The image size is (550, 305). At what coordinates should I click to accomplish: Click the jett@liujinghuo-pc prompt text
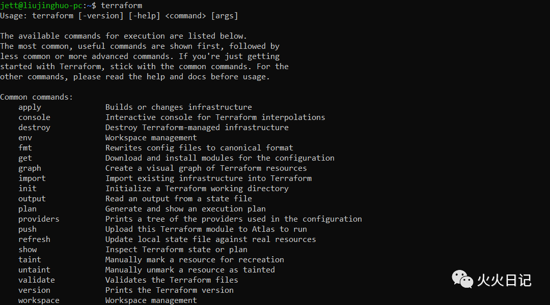pos(41,6)
